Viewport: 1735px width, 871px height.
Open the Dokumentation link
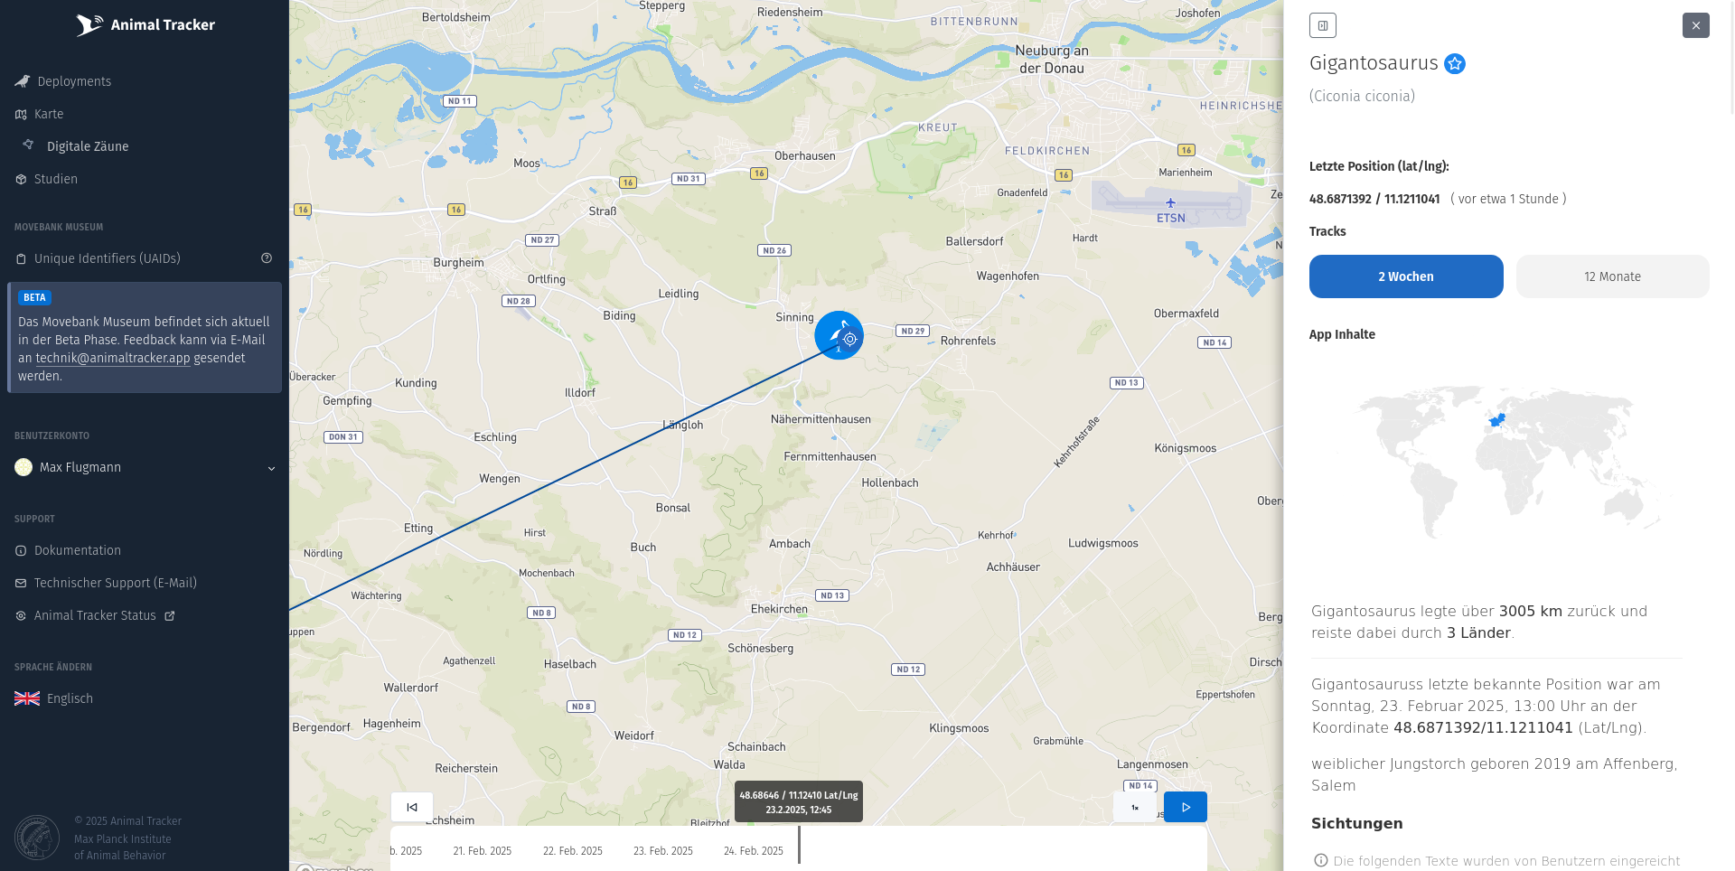[x=77, y=550]
